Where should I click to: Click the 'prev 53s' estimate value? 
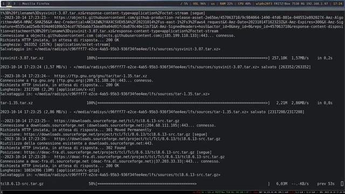click(x=326, y=184)
